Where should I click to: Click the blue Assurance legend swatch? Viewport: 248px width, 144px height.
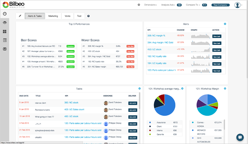tap(150, 122)
